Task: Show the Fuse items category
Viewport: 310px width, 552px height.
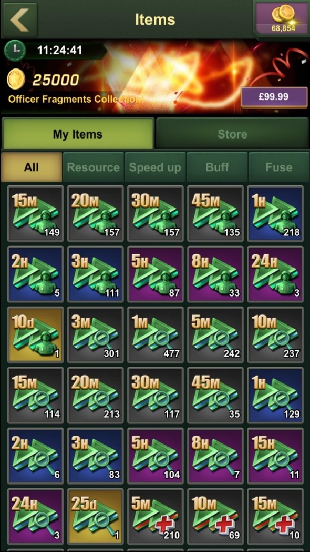Action: (279, 167)
